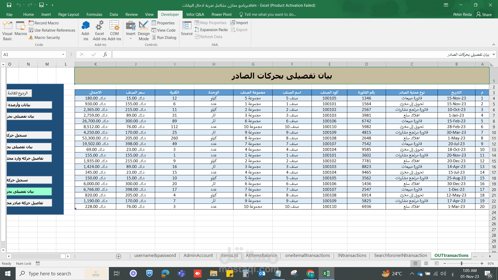Open COM Add-ins dialog

pos(114,31)
